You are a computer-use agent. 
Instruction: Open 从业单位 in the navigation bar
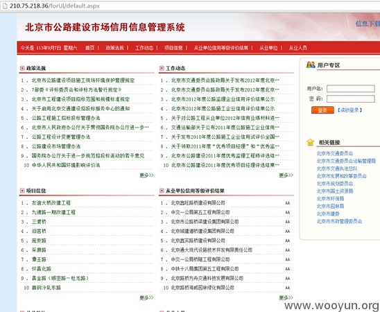[268, 48]
